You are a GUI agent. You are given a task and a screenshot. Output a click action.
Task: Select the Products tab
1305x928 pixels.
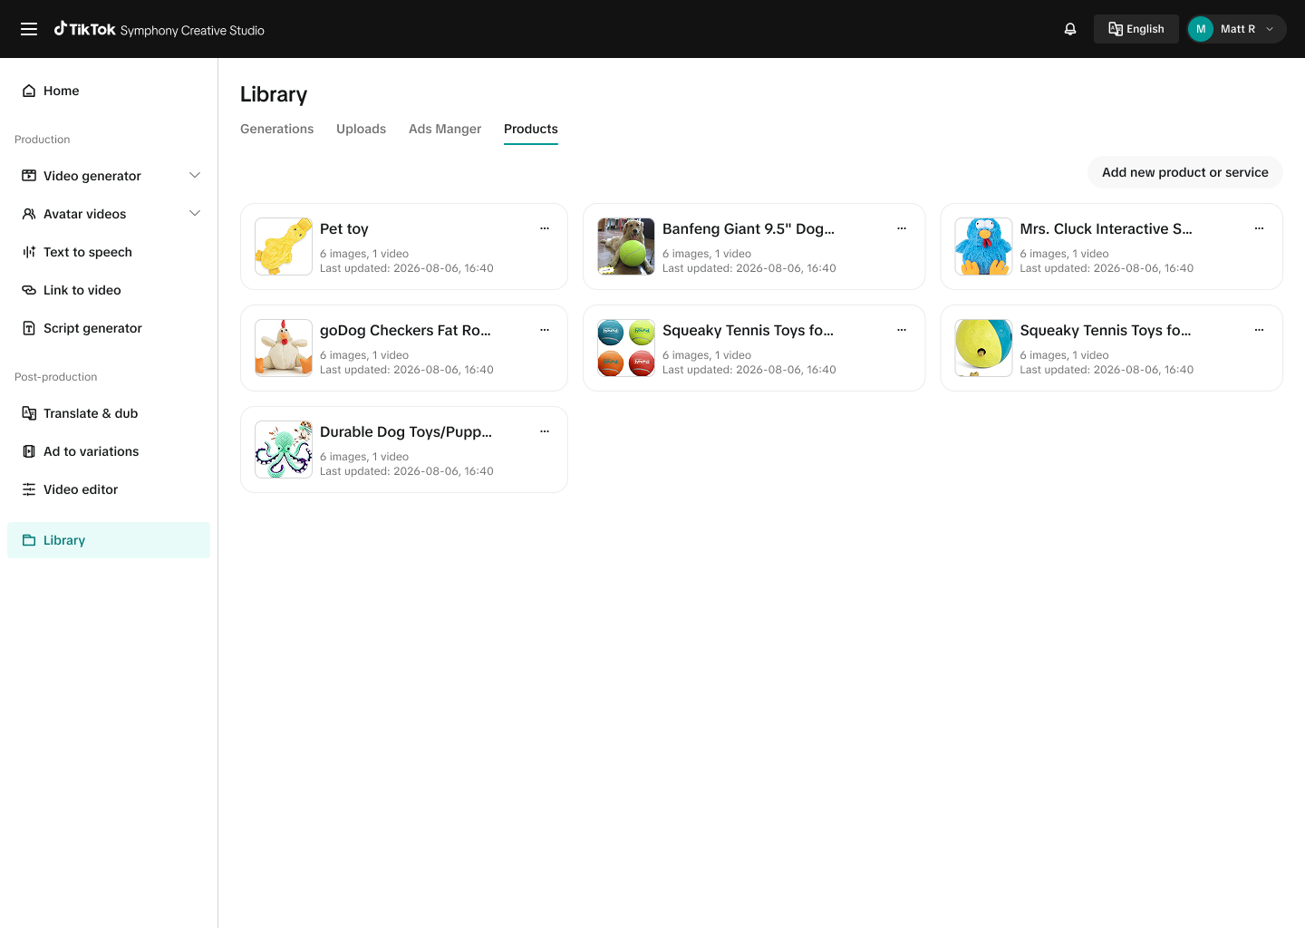(531, 129)
